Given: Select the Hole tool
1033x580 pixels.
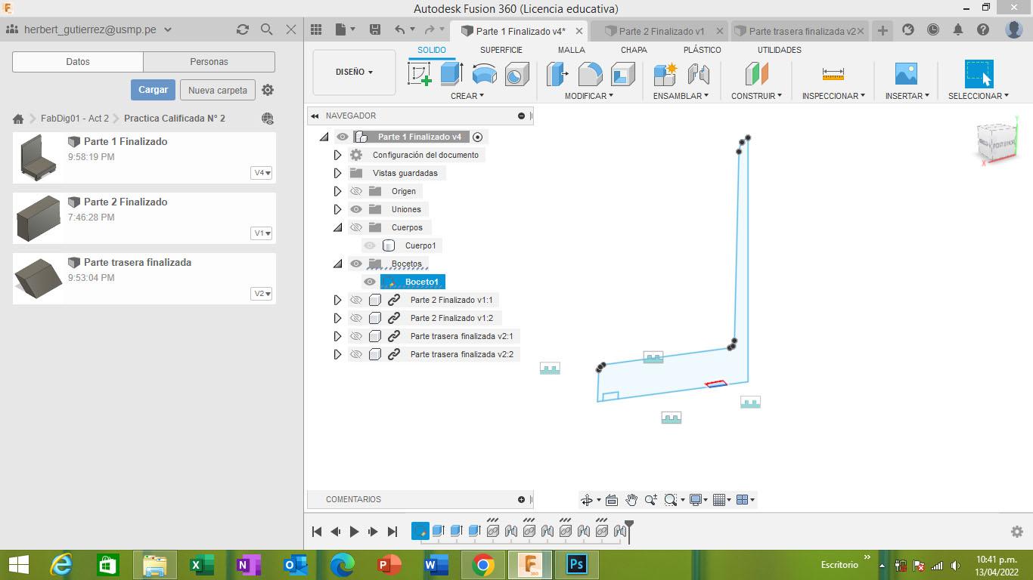Looking at the screenshot, I should click(517, 74).
